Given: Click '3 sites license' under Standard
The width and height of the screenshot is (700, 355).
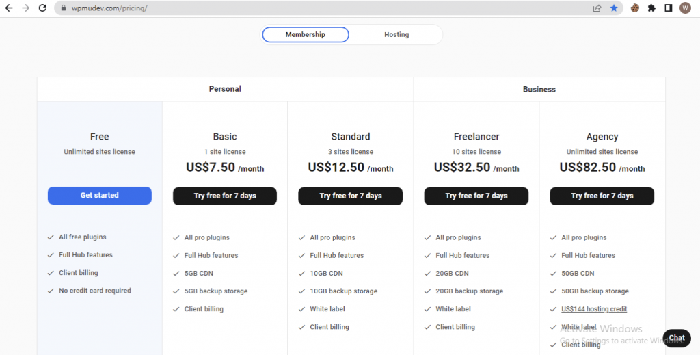Looking at the screenshot, I should [x=351, y=152].
